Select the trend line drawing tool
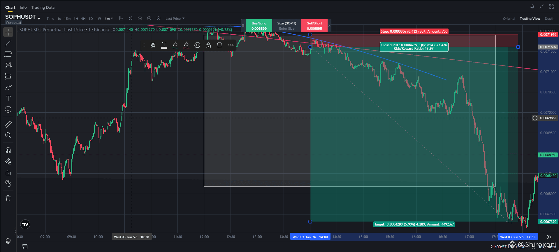Screen dimensions: 559x252 [x=8, y=43]
